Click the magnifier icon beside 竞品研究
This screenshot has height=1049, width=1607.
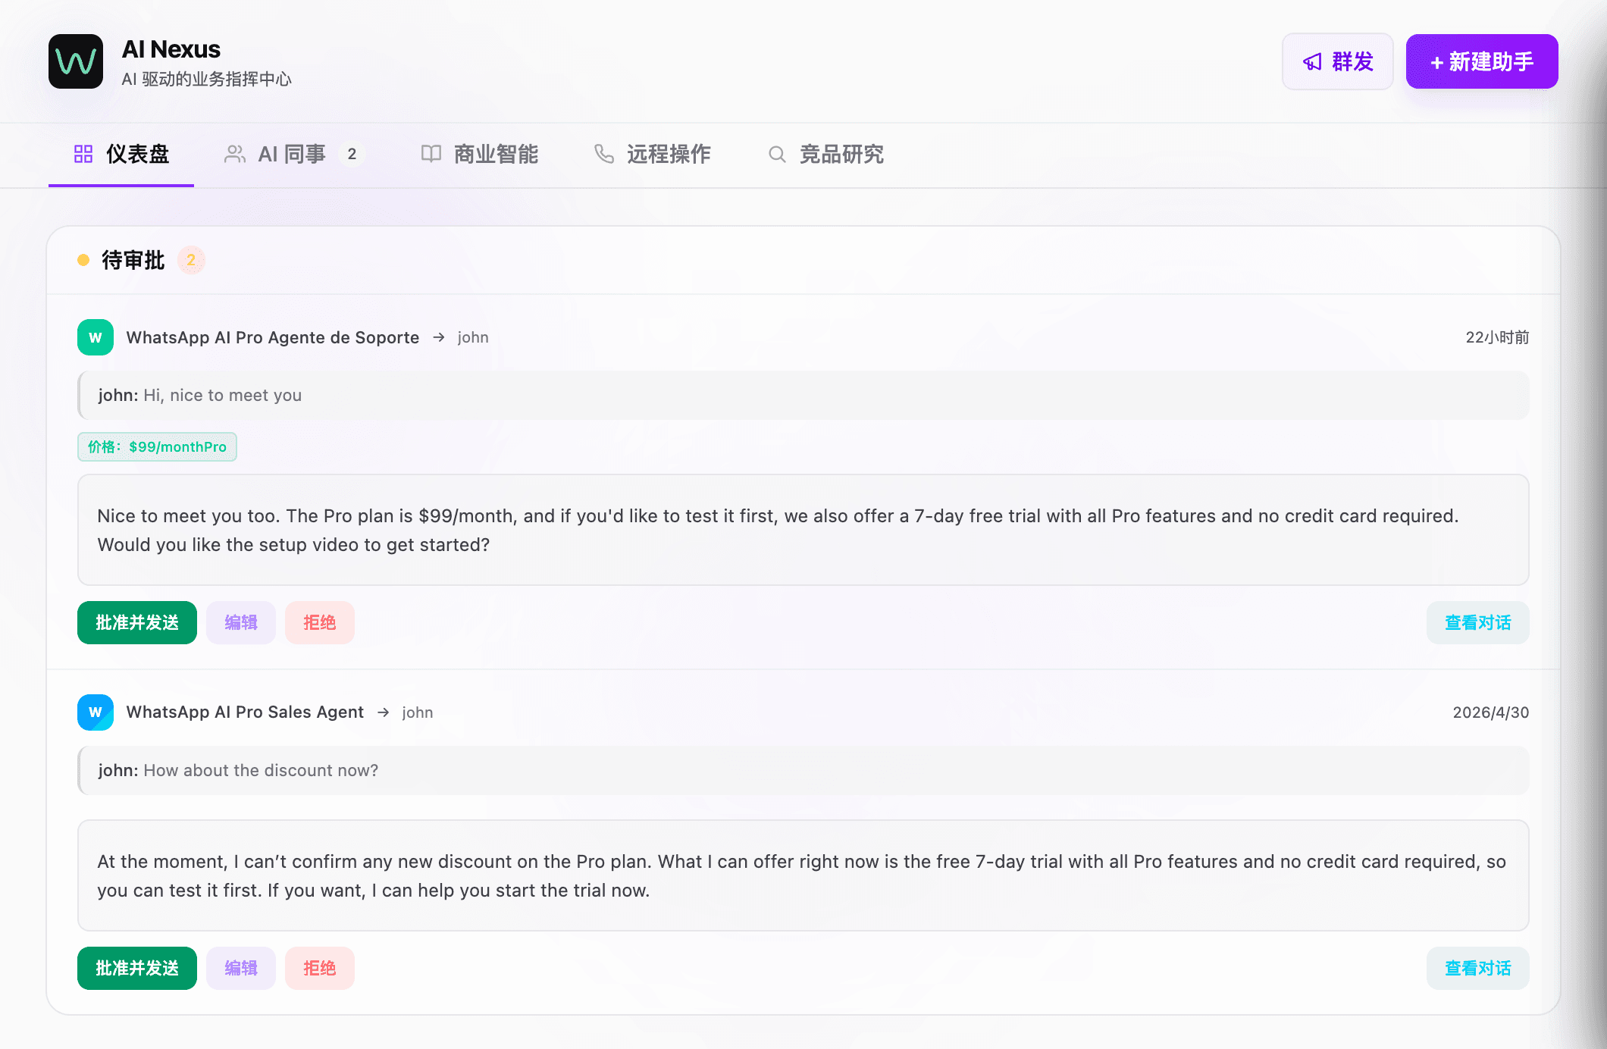point(777,154)
